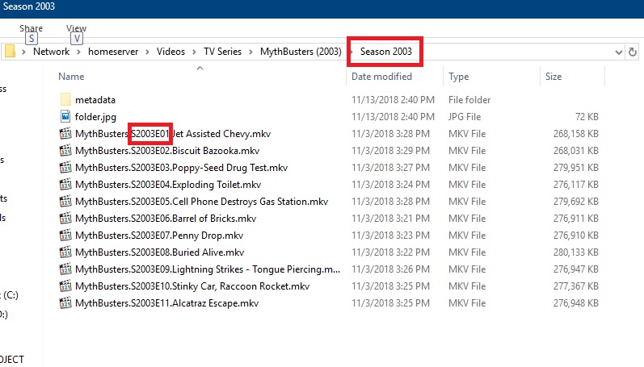This screenshot has height=367, width=644.
Task: Select S2003E08.Buried Alive.mkv file
Action: pyautogui.click(x=159, y=252)
